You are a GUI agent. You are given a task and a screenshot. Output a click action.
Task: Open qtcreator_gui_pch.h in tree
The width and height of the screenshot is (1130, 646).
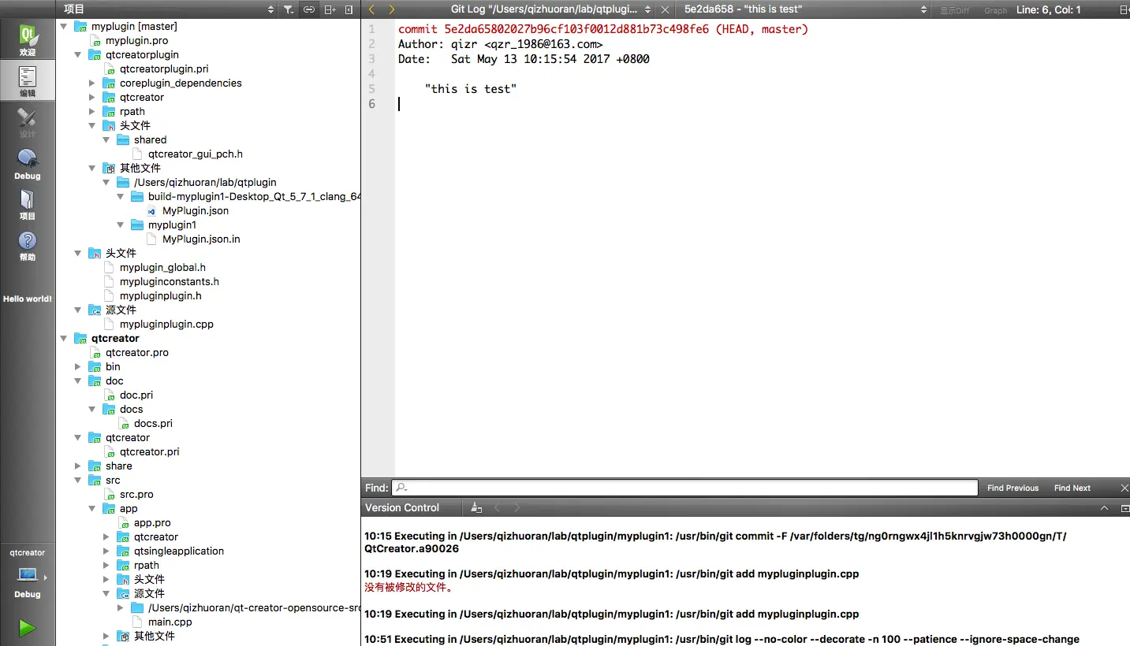coord(196,154)
